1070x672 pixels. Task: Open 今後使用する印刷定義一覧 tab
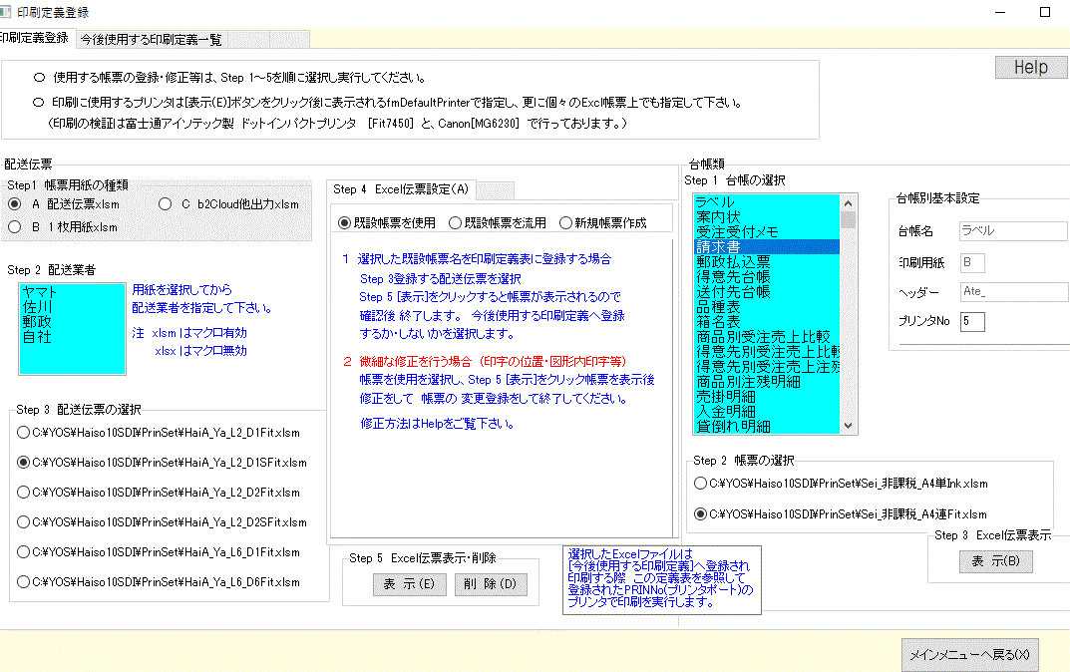point(152,40)
